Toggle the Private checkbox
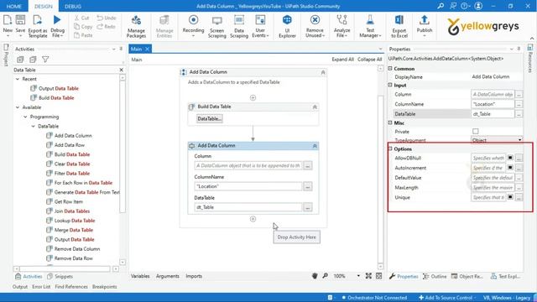Screen dimensions: 537x302 476,132
